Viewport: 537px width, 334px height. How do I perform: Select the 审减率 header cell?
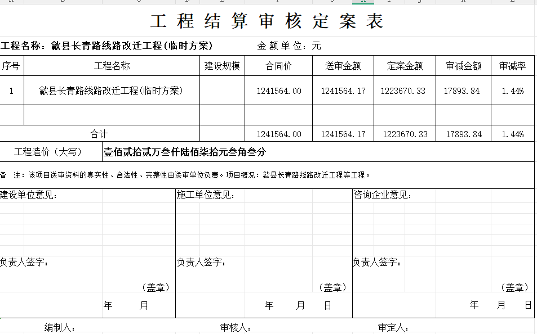click(x=512, y=66)
